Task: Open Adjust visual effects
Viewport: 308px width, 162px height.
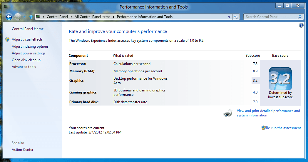Action: pos(27,39)
